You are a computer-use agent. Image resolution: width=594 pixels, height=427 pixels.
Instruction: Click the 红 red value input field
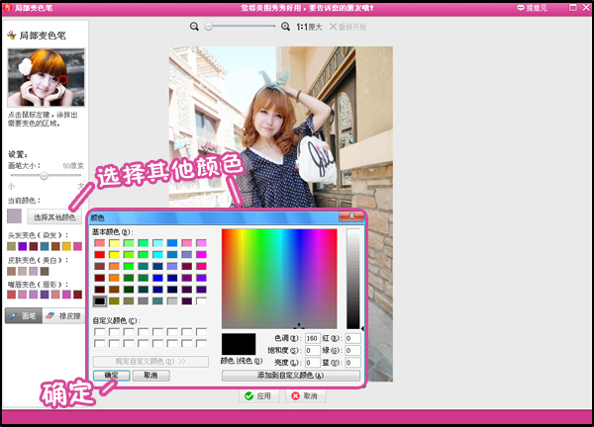point(352,338)
